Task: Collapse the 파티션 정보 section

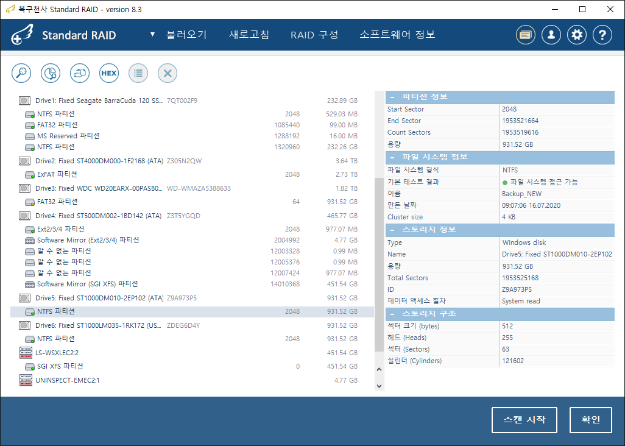Action: click(x=393, y=97)
